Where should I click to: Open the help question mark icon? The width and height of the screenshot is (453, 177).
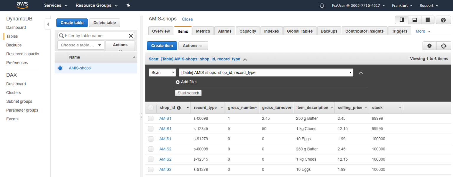pos(443,20)
